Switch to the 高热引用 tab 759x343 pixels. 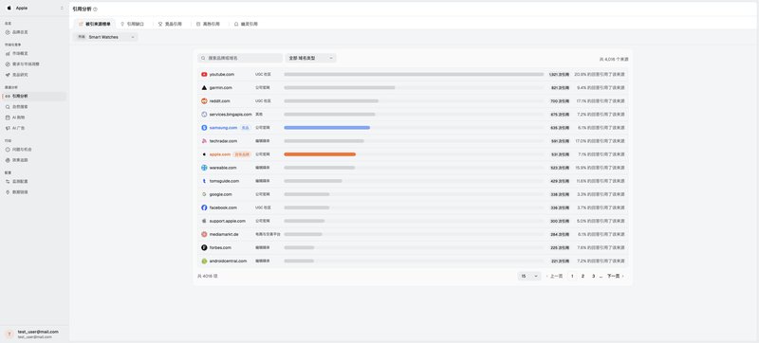pyautogui.click(x=208, y=24)
